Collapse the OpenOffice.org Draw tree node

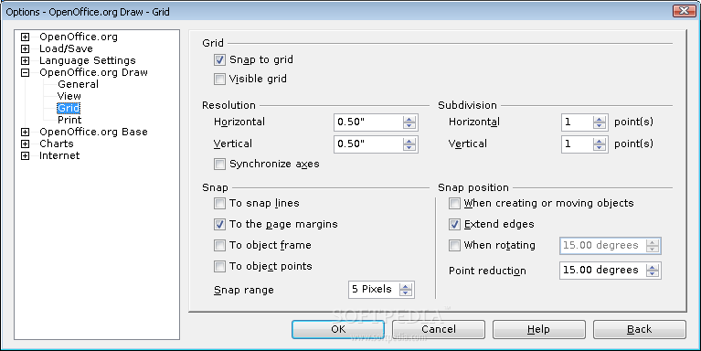(x=25, y=73)
